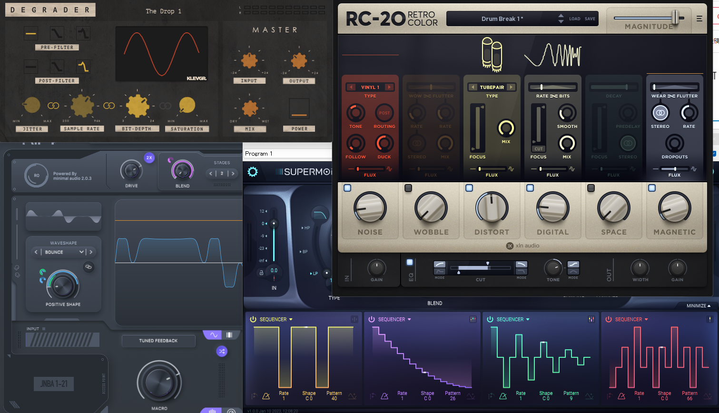
Task: Click the metronome sync icon in yellow sequencer
Action: [266, 396]
